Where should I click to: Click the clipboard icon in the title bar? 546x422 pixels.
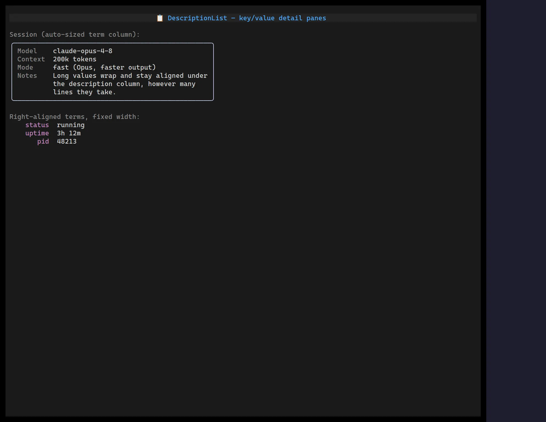pos(160,18)
